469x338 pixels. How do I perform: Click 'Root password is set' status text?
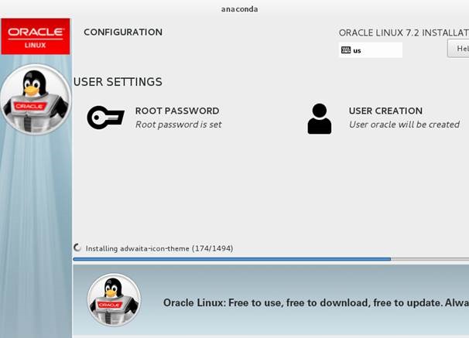click(x=179, y=125)
